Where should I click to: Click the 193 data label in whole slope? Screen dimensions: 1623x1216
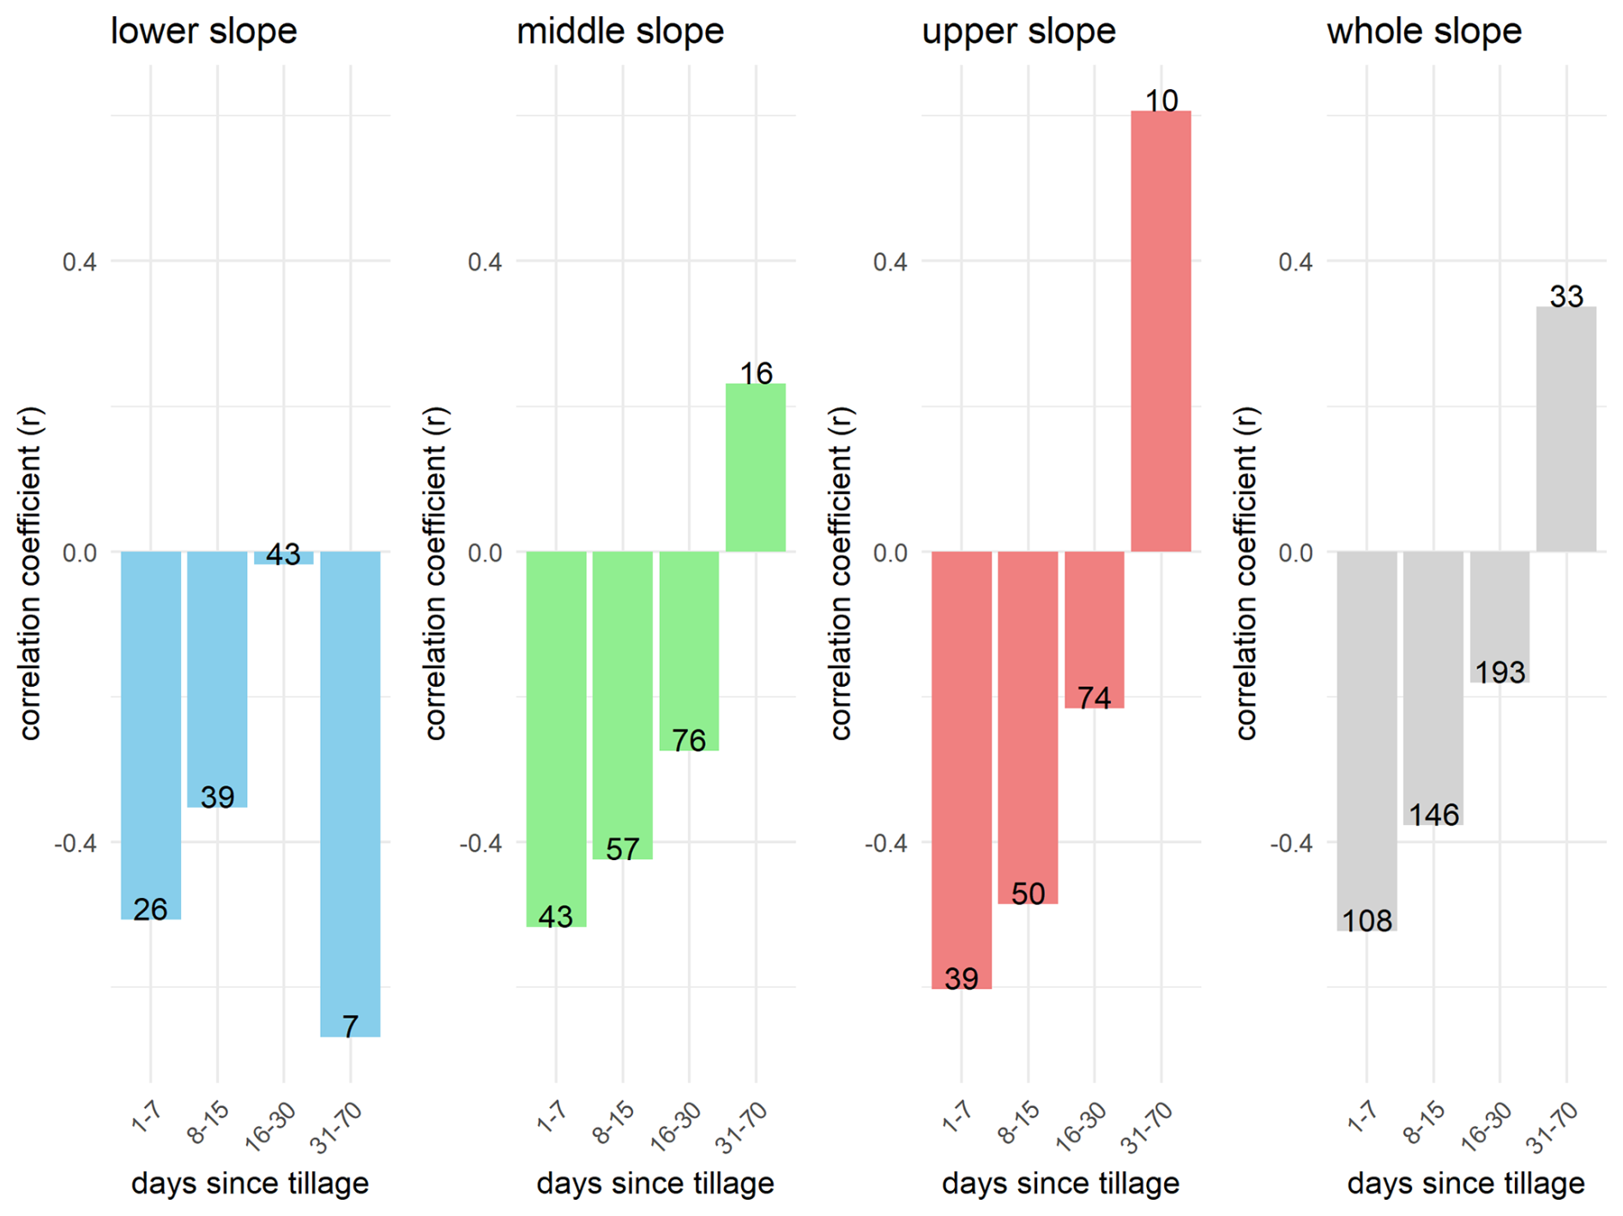click(x=1499, y=672)
